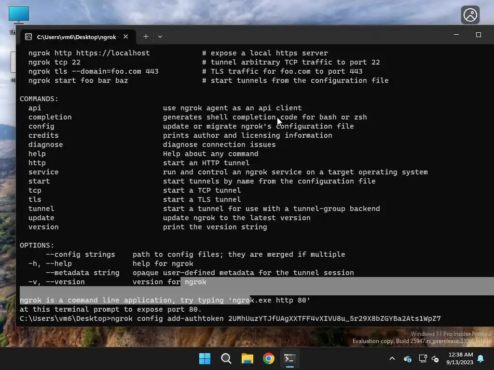Screen dimensions: 494x370
Task: Click the 'tcp' command entry
Action: 35,190
